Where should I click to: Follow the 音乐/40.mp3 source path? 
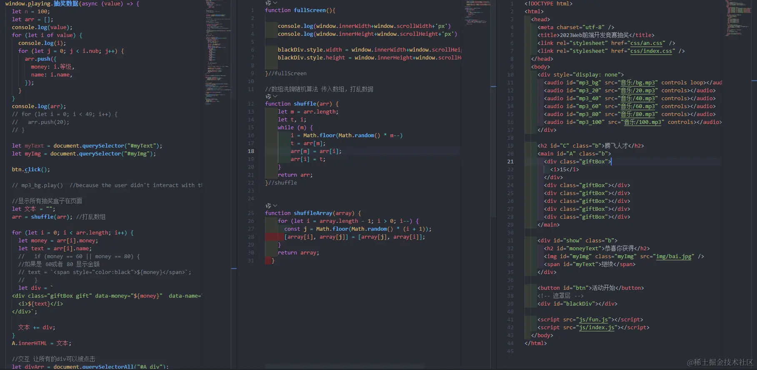click(638, 99)
